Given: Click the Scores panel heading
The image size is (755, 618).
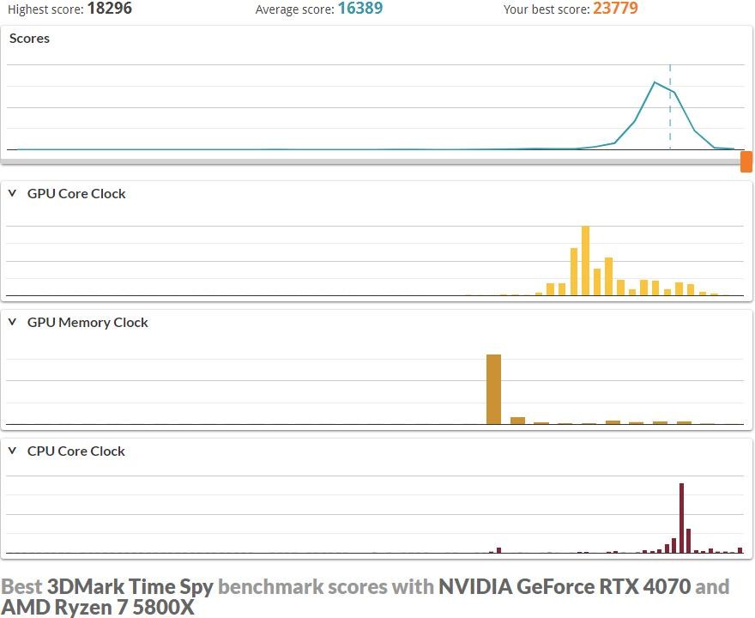Looking at the screenshot, I should [30, 39].
